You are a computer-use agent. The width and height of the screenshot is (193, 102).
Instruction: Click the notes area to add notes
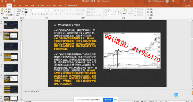click(x=32, y=91)
